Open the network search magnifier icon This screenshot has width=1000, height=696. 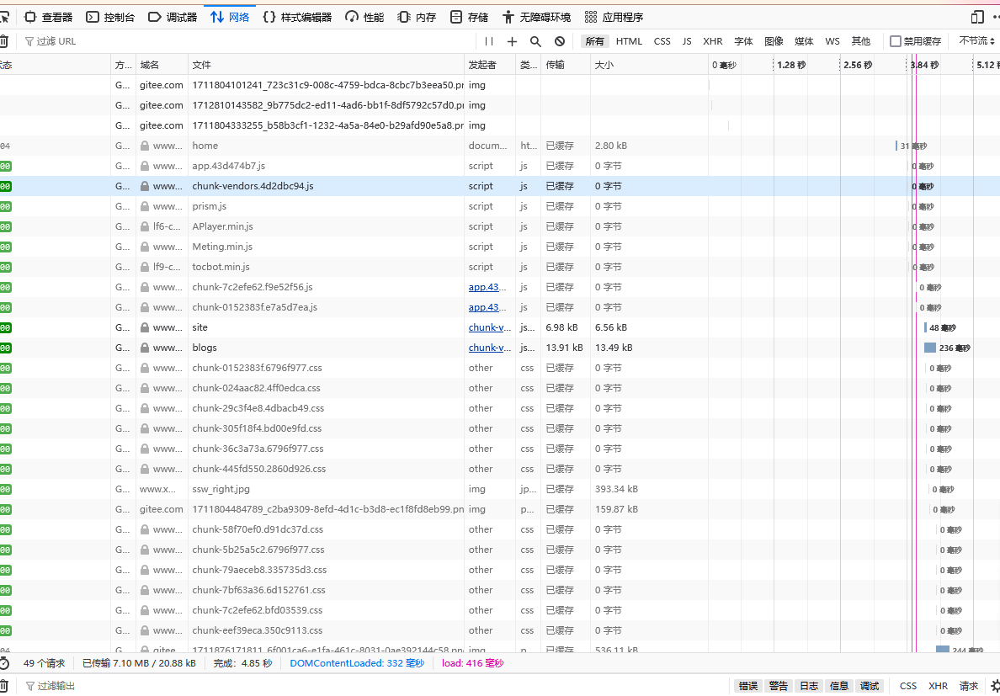coord(535,41)
